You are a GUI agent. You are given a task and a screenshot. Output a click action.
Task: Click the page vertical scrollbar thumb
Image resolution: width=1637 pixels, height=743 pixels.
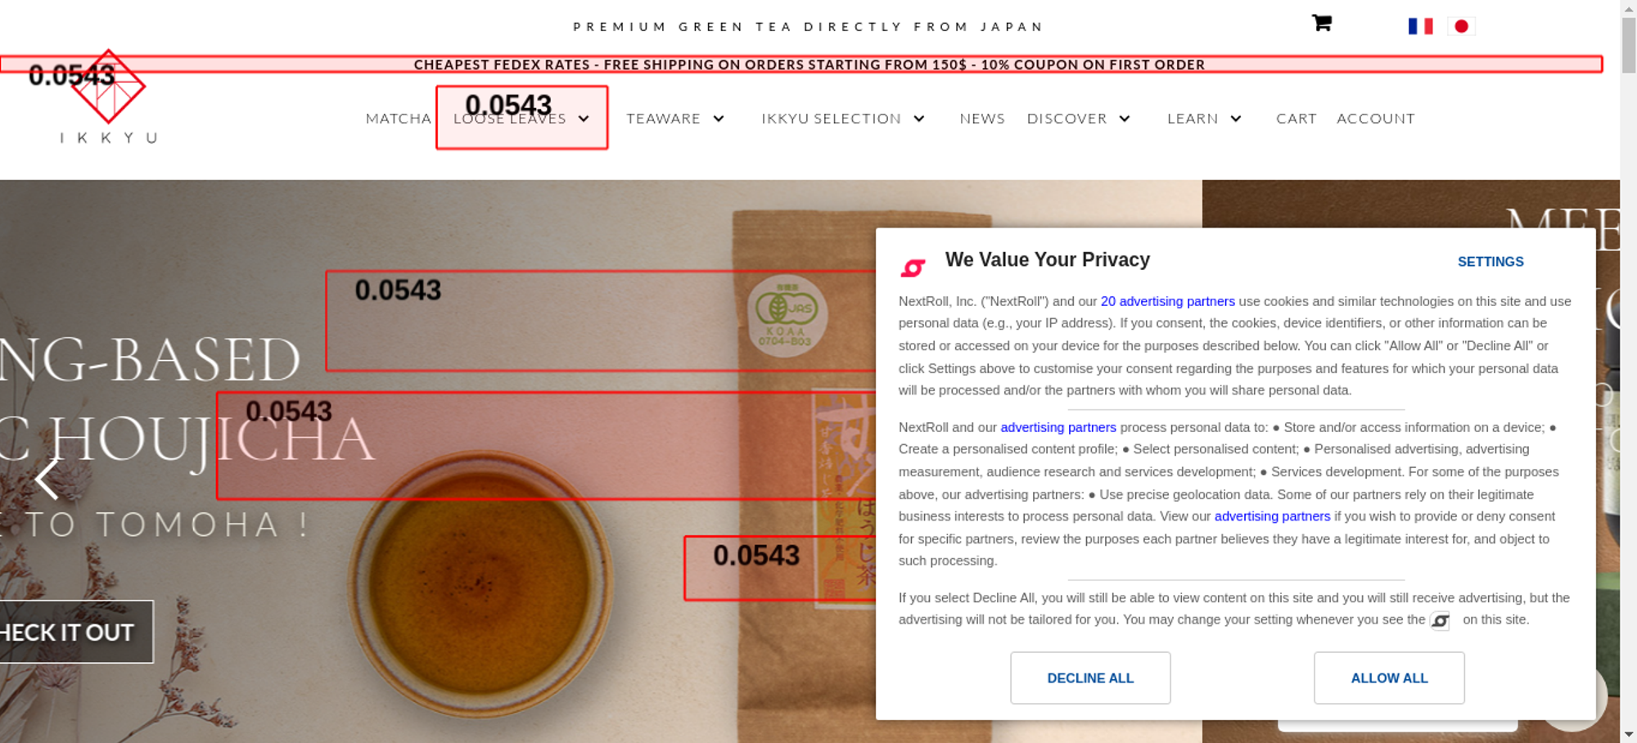pos(1629,45)
